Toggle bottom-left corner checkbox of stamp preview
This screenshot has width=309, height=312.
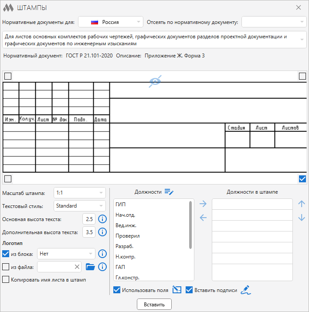point(8,179)
